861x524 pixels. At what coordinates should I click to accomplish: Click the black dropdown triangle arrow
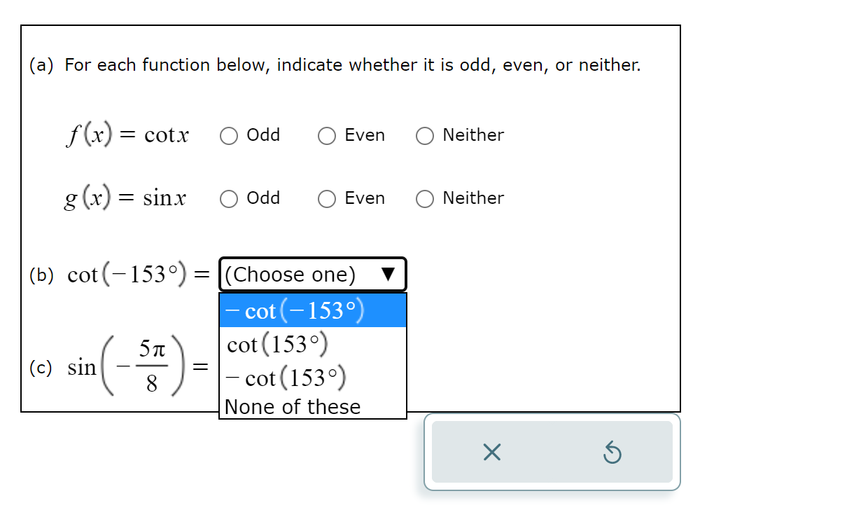[x=390, y=275]
